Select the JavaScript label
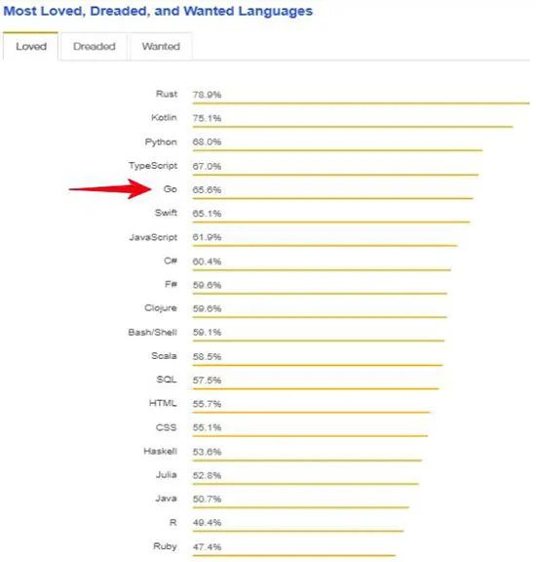 pos(153,237)
